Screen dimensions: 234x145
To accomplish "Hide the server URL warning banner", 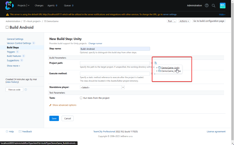I will click(222, 14).
